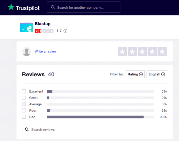
Task: Click the Trustpilot logo
Action: (24, 7)
